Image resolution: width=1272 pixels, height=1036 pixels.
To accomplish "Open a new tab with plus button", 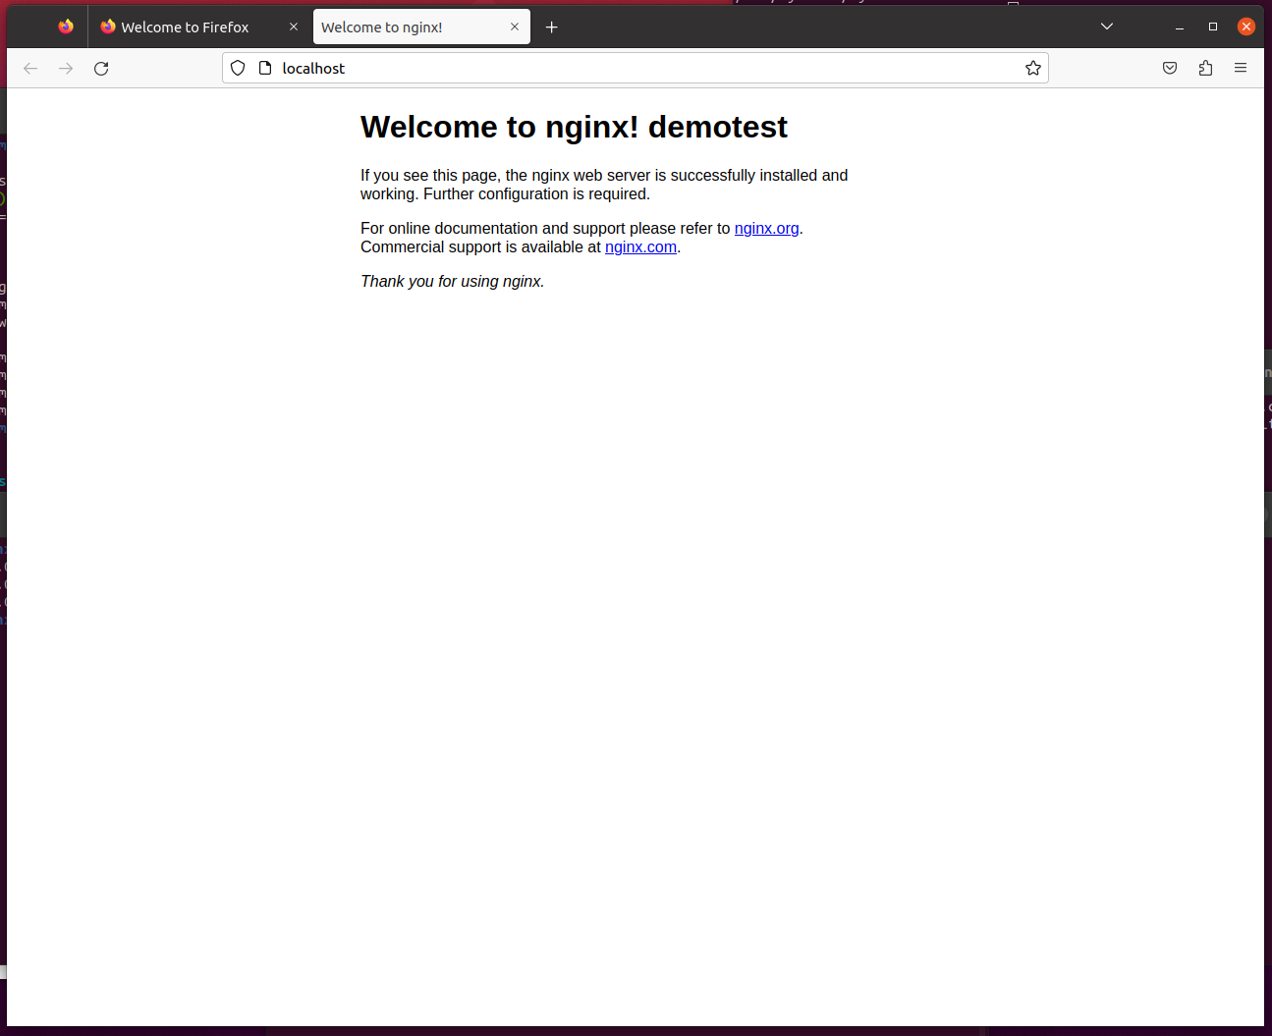I will (x=552, y=27).
